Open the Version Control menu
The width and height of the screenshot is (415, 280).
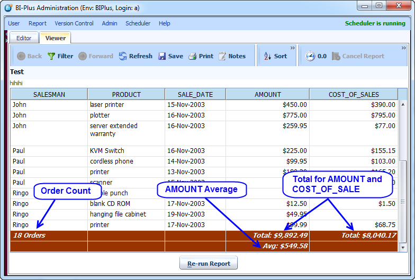(x=74, y=23)
